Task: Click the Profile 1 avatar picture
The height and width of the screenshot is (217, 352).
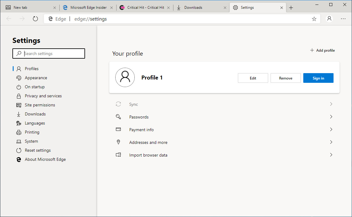Action: click(125, 77)
